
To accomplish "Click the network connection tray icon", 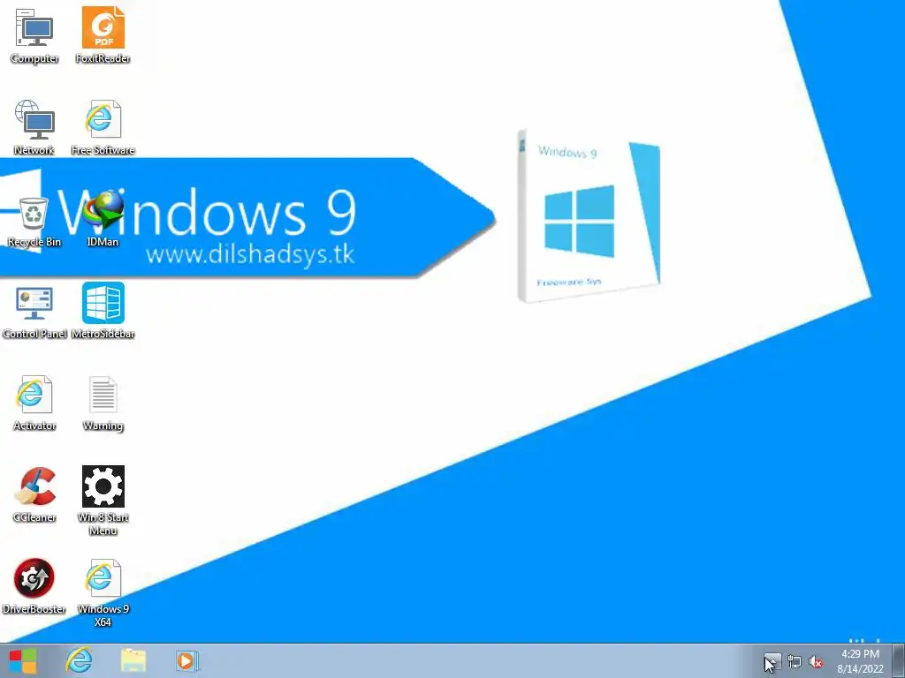I will (x=795, y=662).
